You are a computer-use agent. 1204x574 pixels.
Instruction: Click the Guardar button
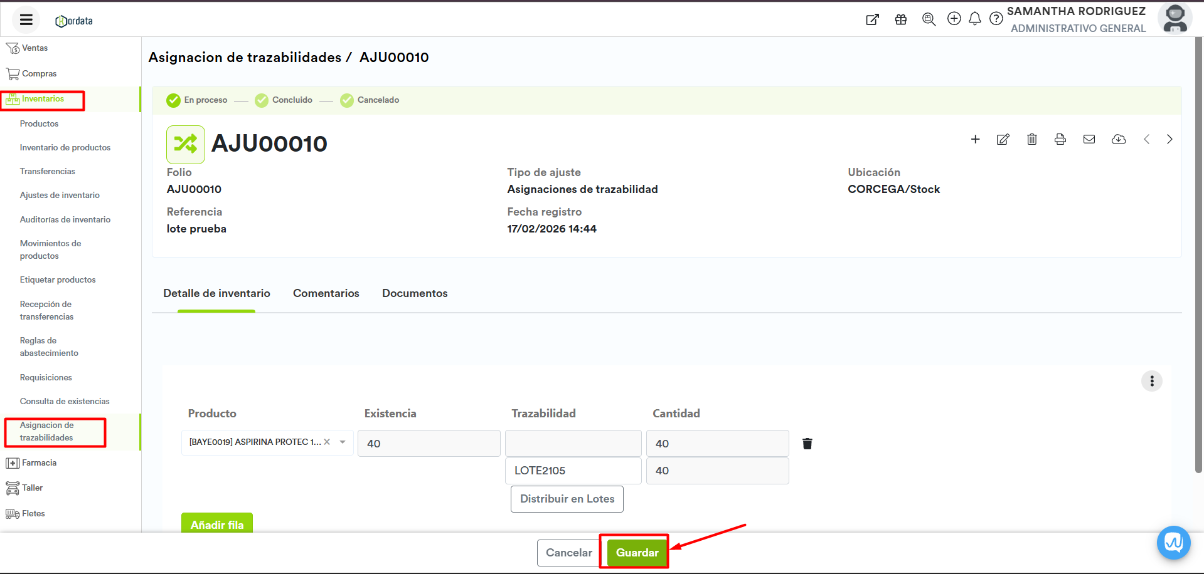click(636, 552)
